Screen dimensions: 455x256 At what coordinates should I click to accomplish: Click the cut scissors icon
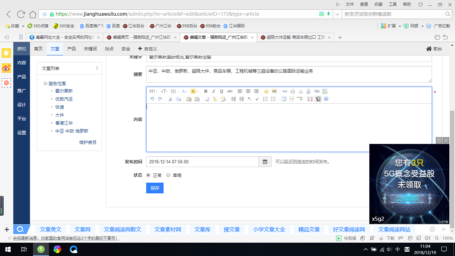coord(170,99)
